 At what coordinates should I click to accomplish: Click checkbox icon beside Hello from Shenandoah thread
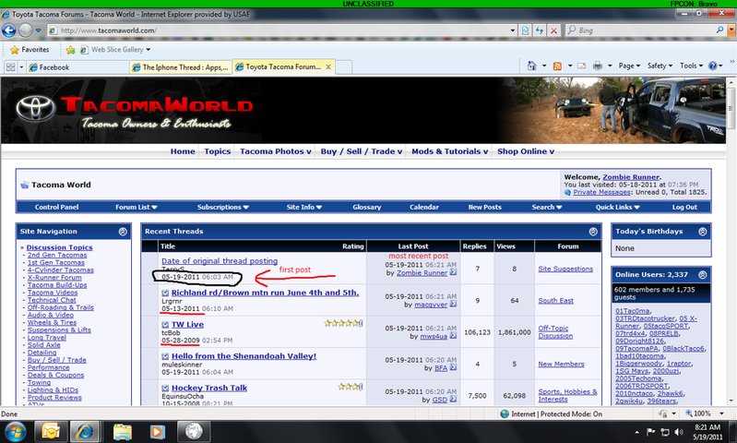click(165, 356)
